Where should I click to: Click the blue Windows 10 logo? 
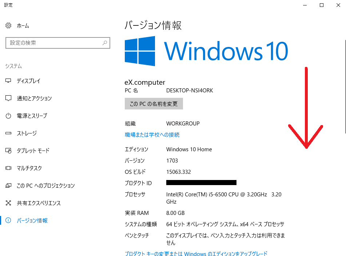[x=140, y=51]
